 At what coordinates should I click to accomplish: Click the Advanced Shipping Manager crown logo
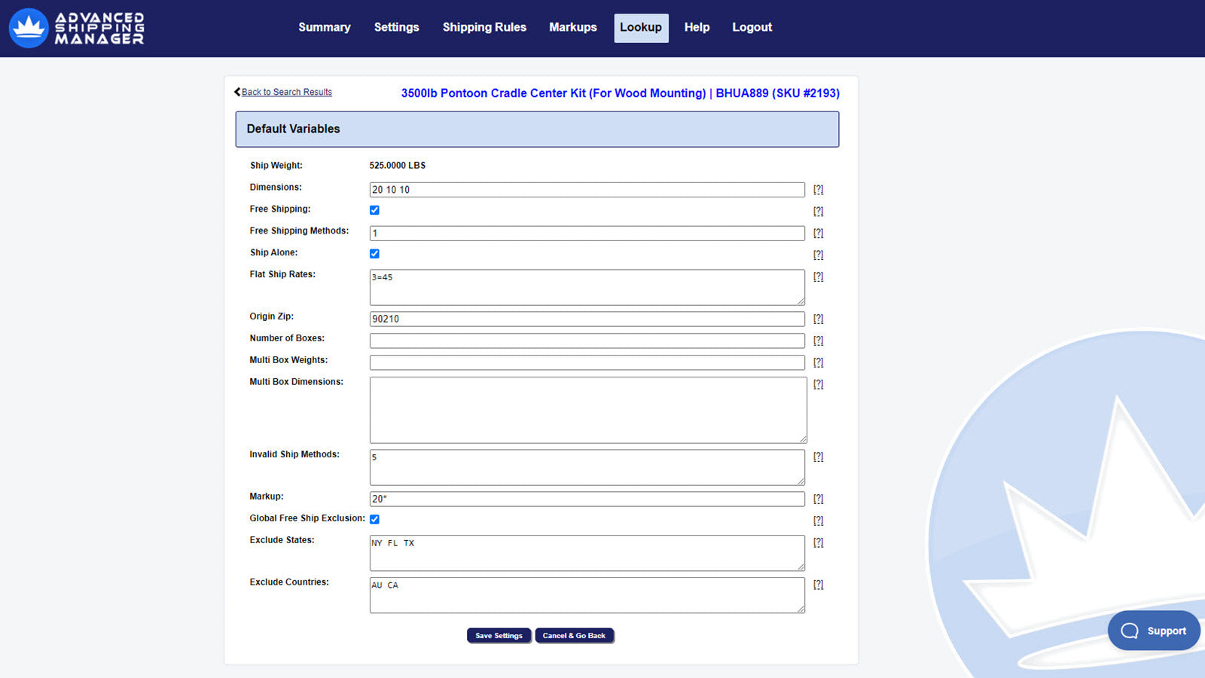tap(29, 28)
